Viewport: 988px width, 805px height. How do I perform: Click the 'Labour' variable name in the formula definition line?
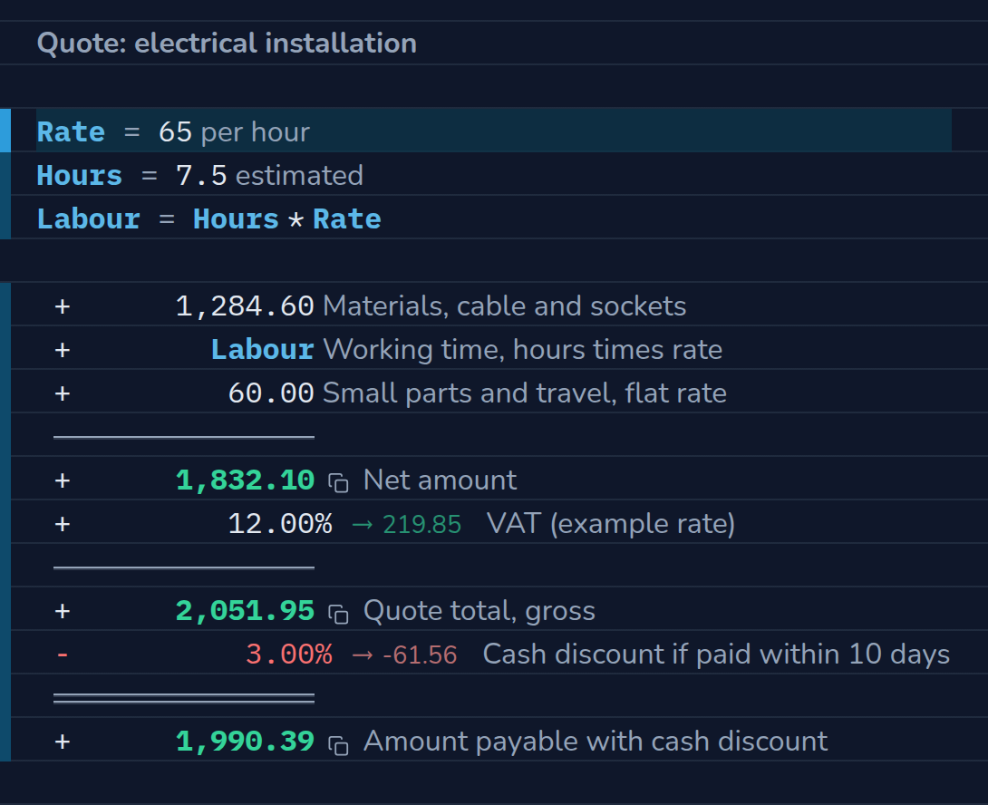point(88,218)
